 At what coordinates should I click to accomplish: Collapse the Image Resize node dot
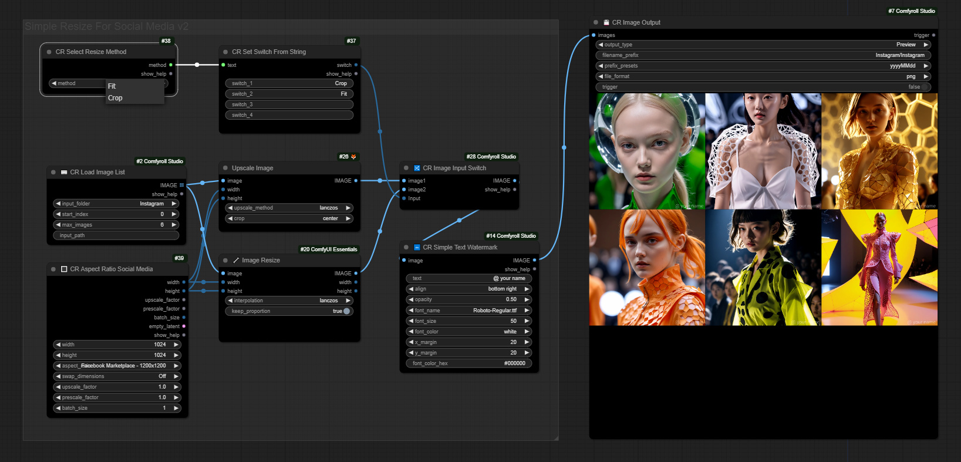225,260
